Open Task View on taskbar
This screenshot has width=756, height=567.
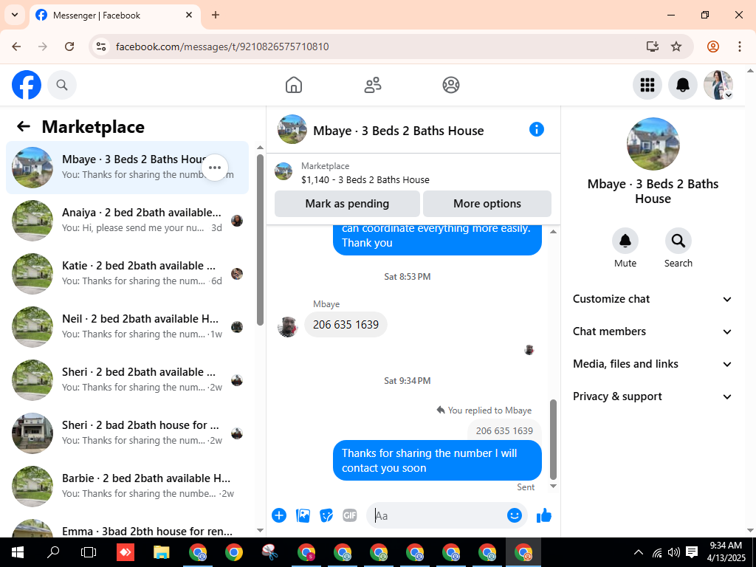tap(89, 552)
